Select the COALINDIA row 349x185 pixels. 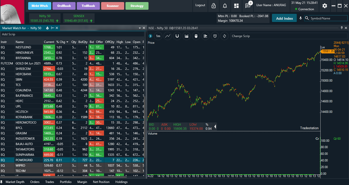coord(72,90)
